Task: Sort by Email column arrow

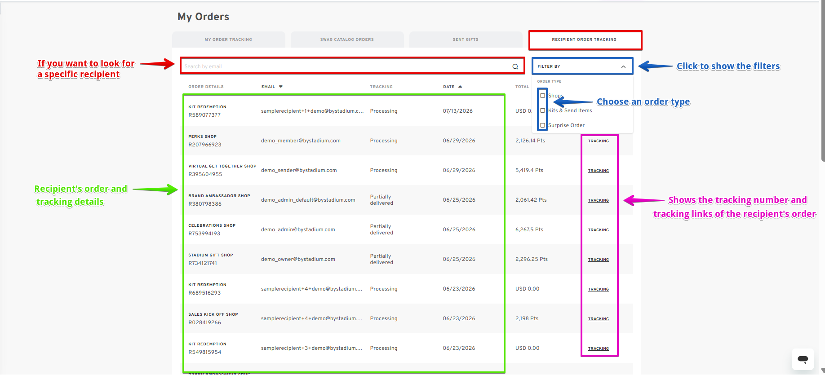Action: pos(281,87)
